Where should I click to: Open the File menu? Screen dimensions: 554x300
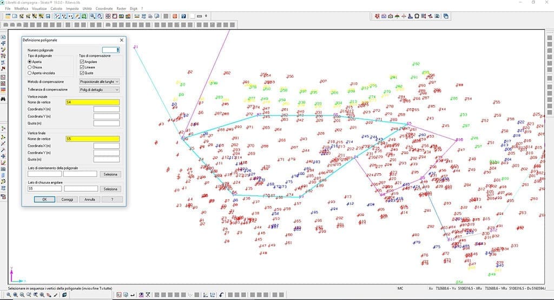click(8, 9)
